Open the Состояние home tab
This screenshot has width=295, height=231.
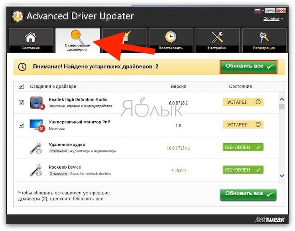pyautogui.click(x=31, y=40)
